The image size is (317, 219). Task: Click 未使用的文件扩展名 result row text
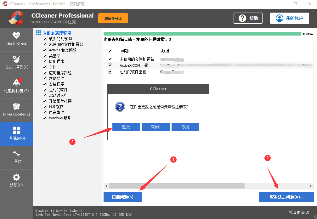pos(137,59)
